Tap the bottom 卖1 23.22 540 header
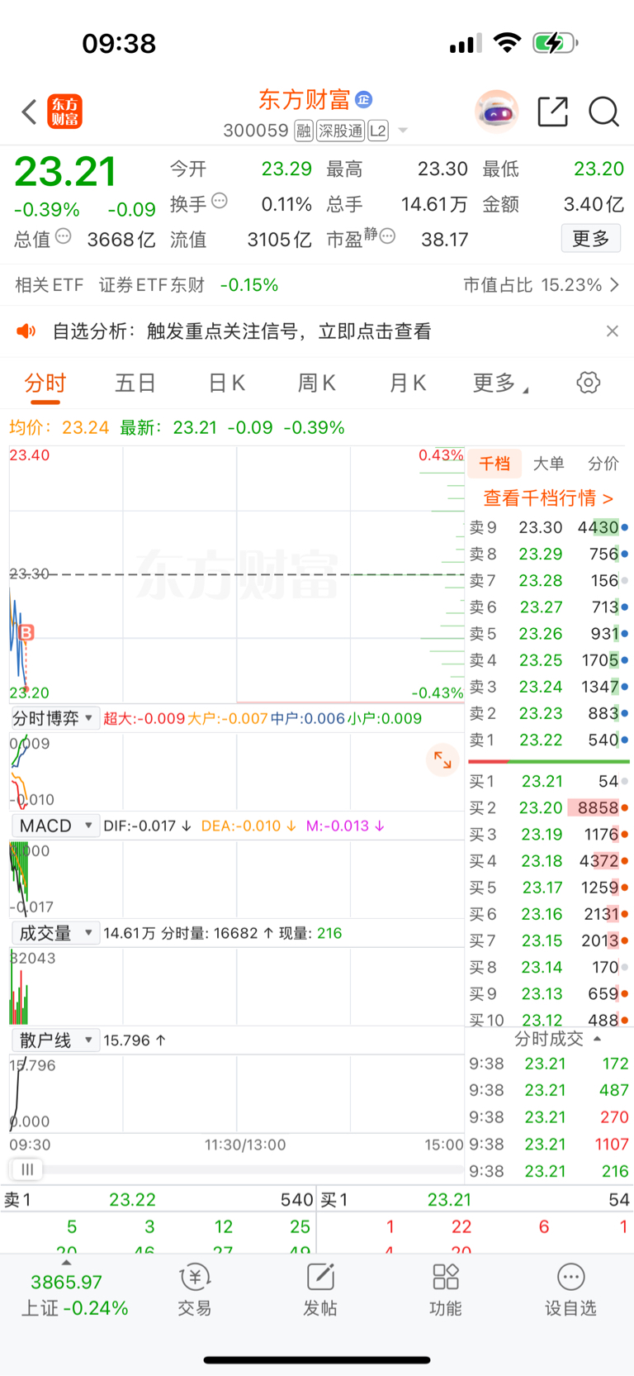Image resolution: width=634 pixels, height=1376 pixels. coord(158,1199)
